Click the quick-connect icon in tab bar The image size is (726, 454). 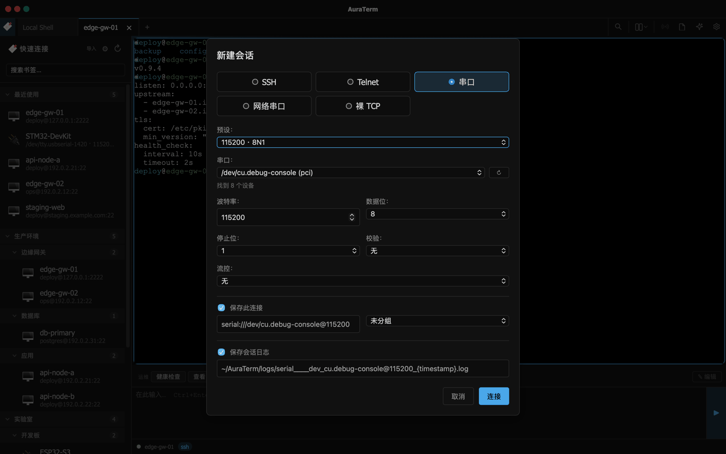point(8,27)
